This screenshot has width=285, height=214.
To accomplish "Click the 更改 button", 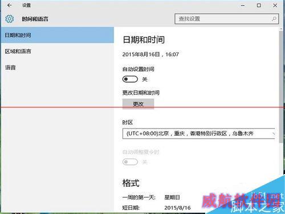I will (x=138, y=104).
